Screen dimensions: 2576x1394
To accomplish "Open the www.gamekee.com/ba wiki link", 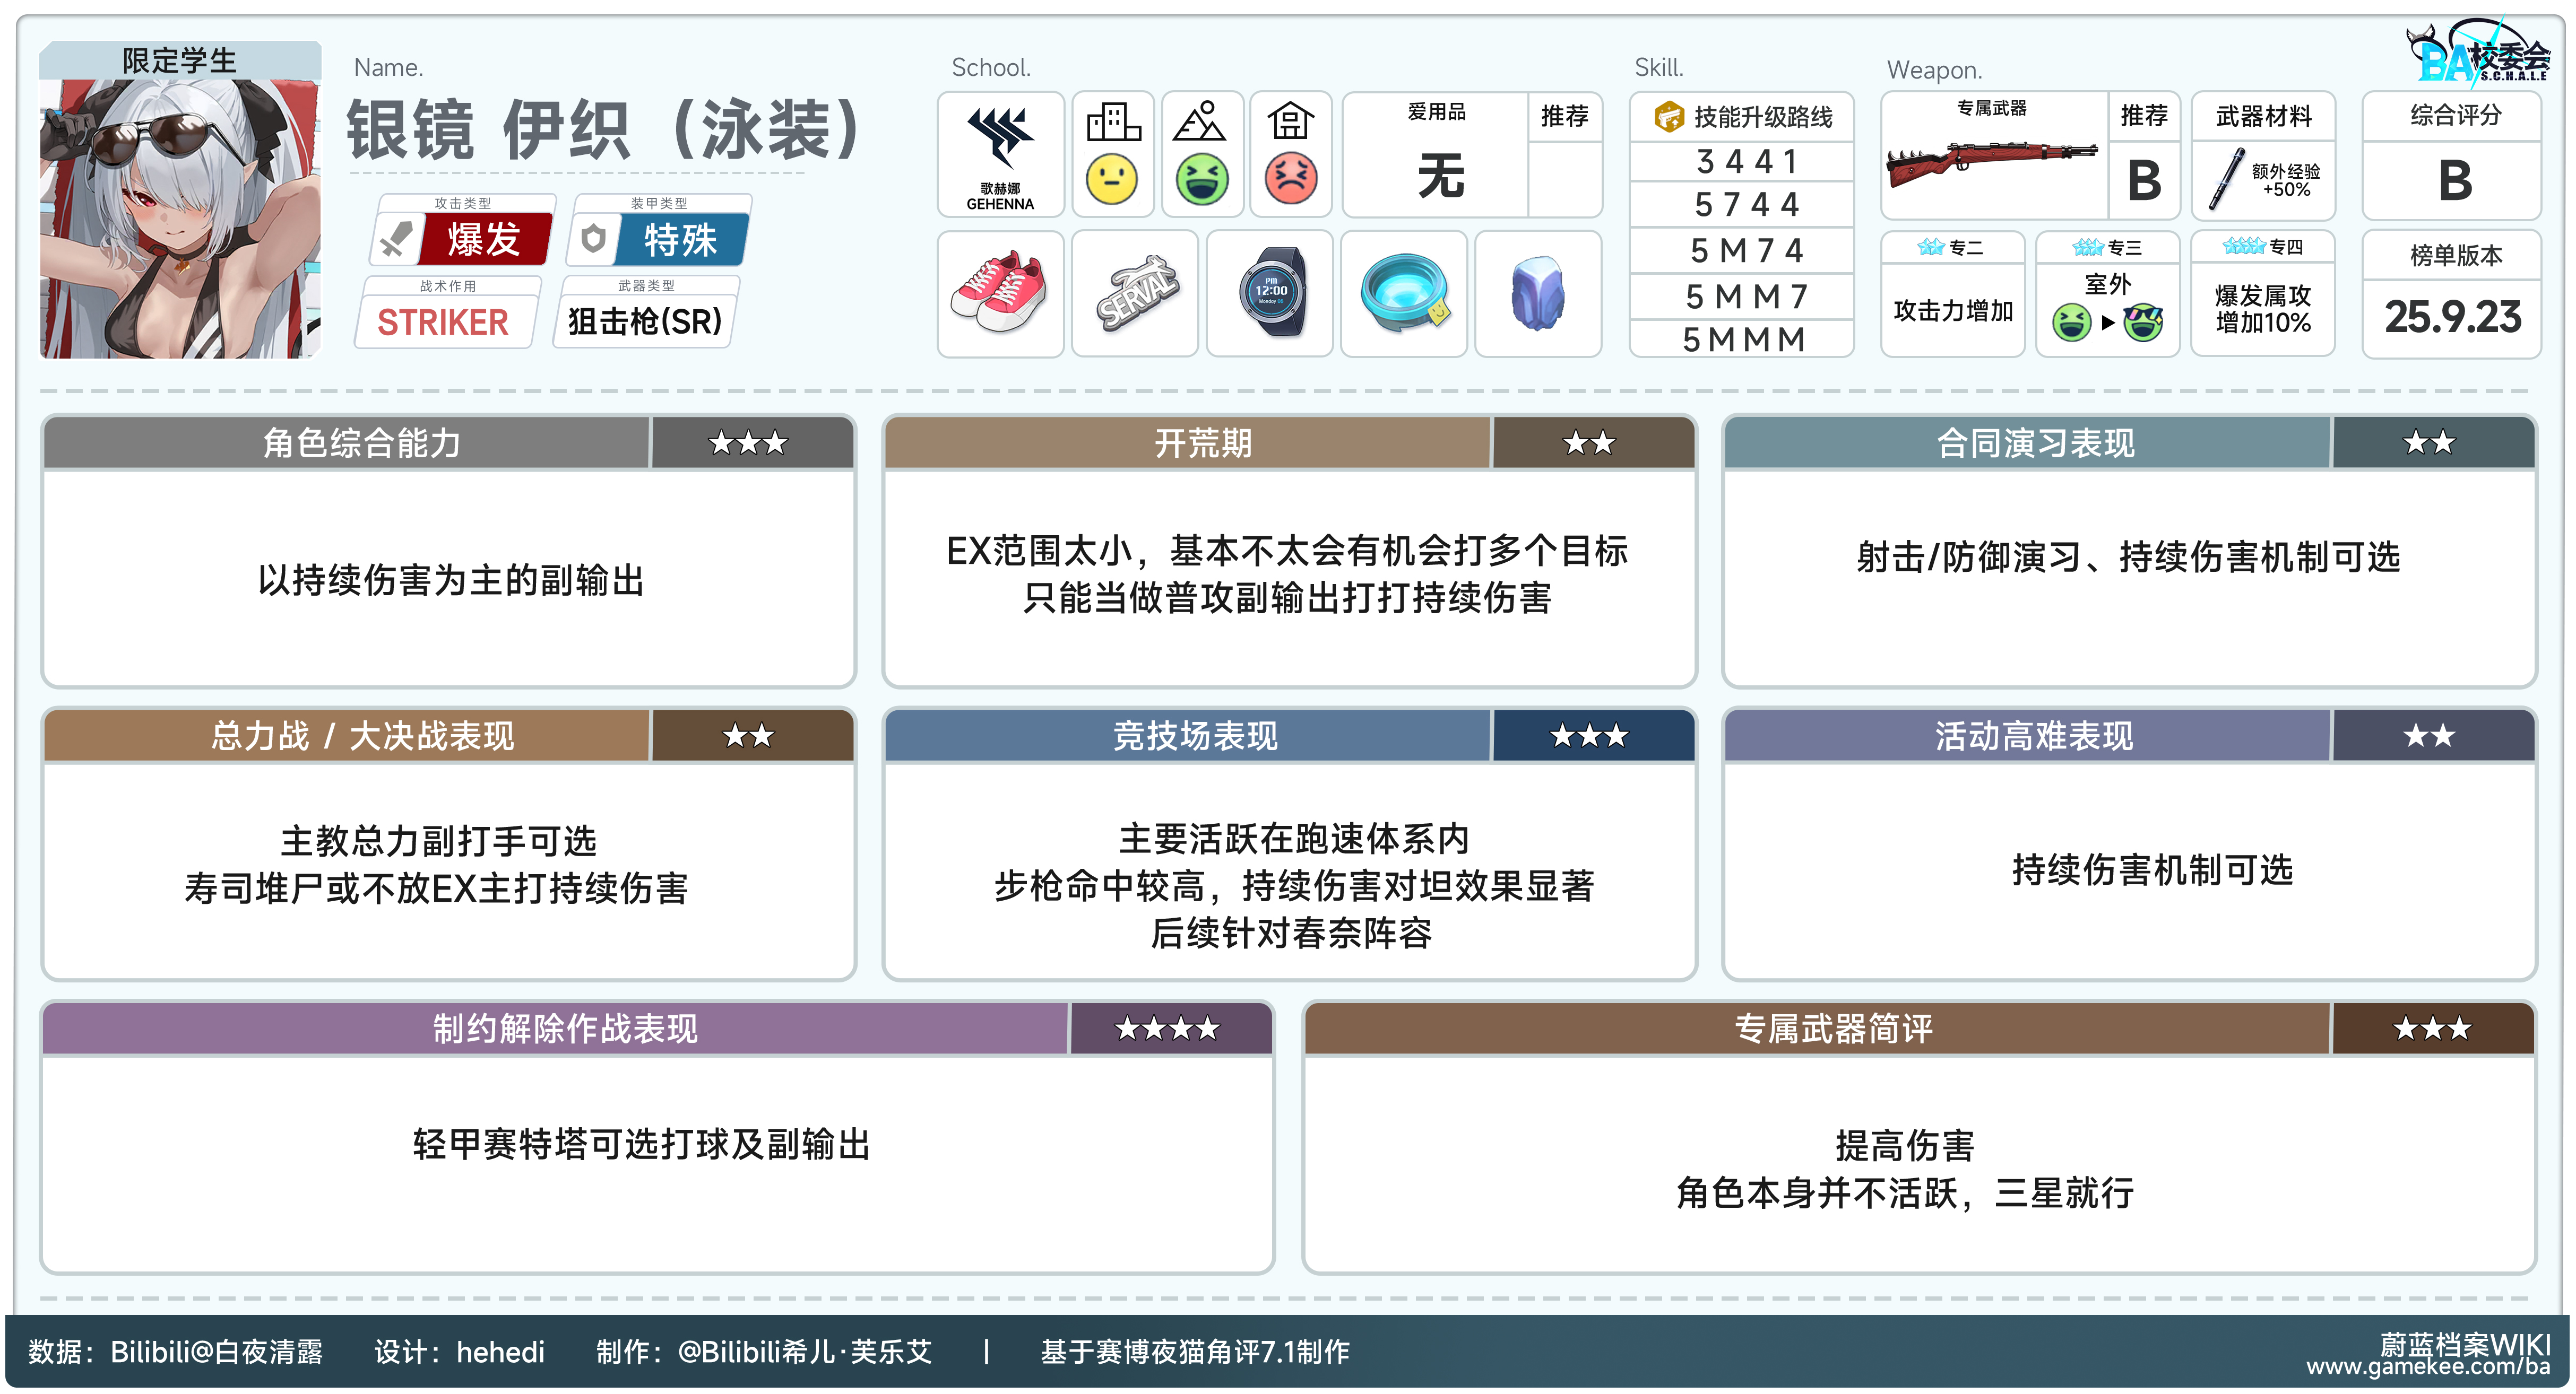I will tap(2428, 1366).
